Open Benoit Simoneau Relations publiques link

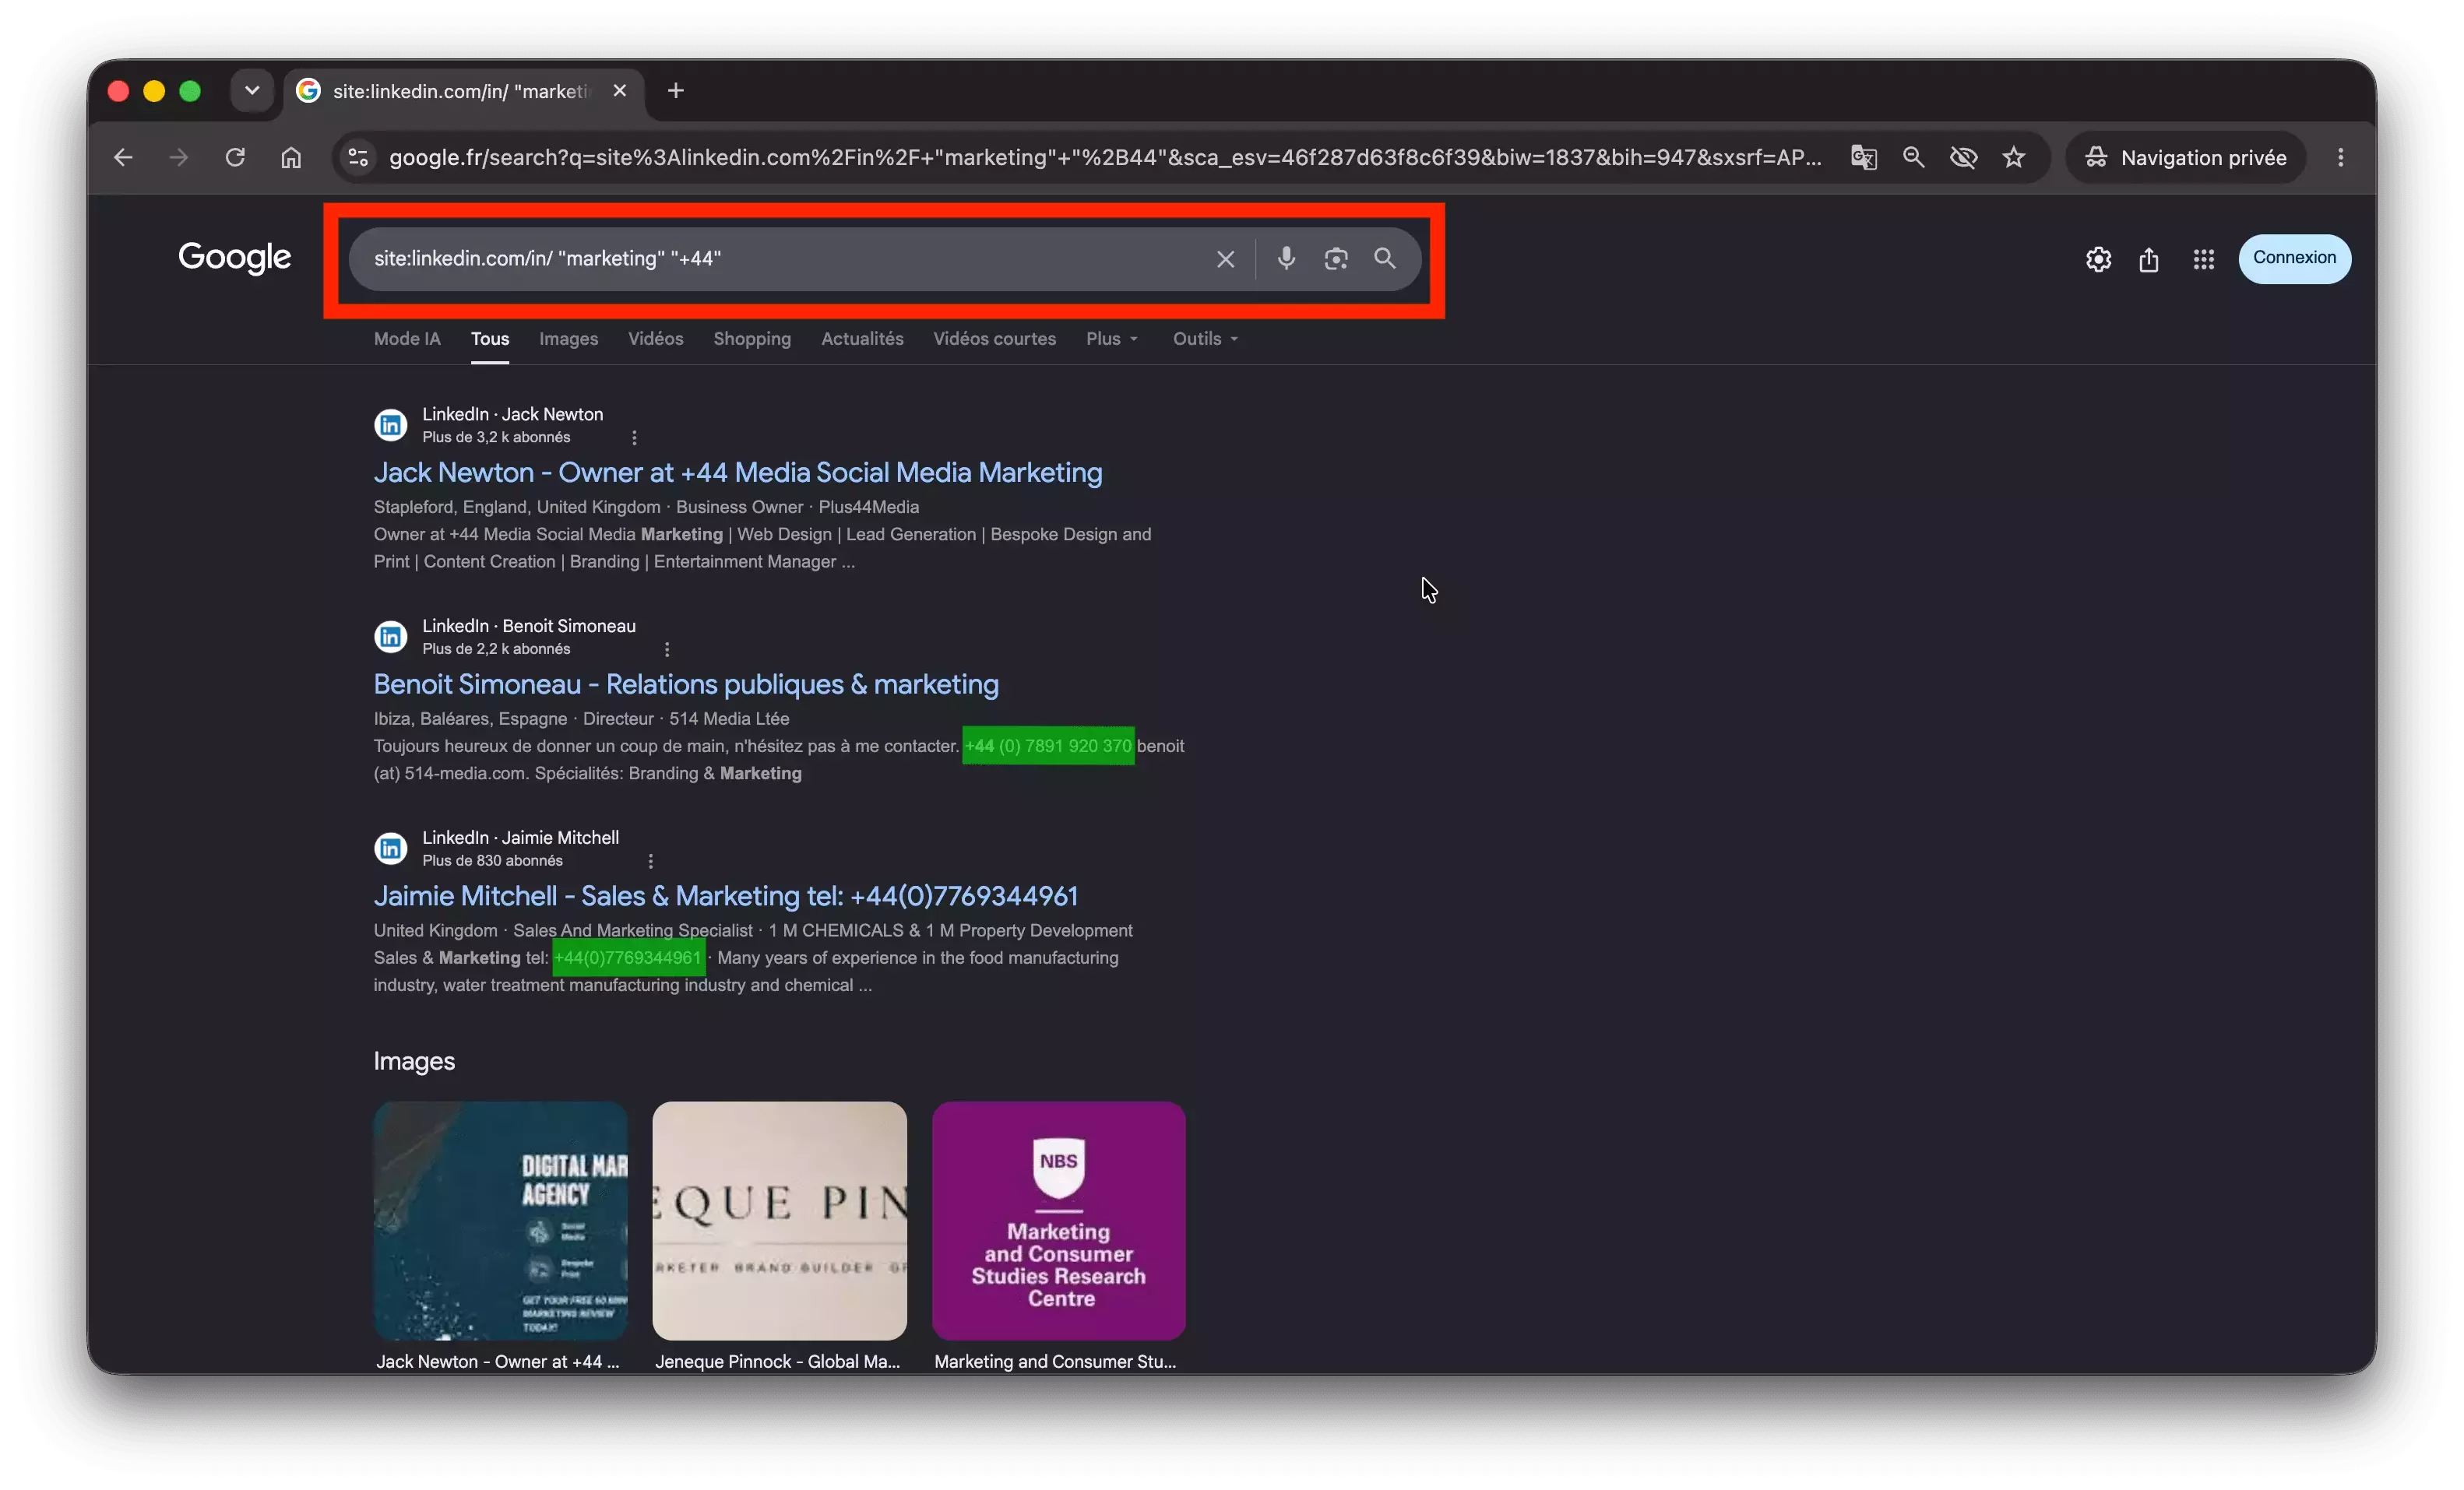coord(686,684)
